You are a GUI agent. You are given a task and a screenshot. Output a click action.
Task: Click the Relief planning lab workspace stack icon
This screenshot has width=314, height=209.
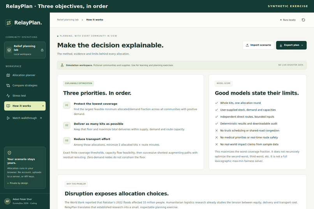(9, 50)
